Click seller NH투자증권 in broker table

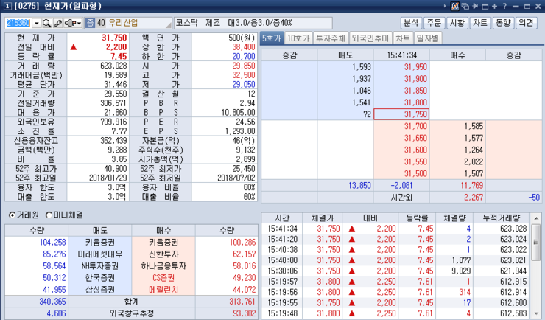[99, 266]
